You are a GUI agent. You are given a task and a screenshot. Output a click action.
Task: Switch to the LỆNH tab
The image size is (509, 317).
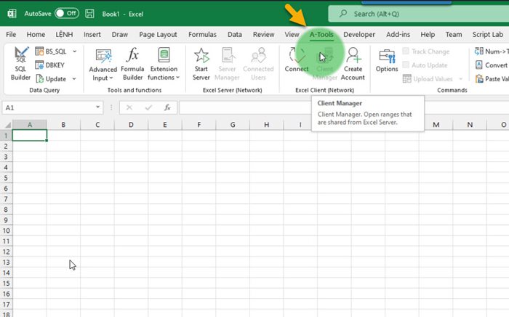tap(64, 34)
